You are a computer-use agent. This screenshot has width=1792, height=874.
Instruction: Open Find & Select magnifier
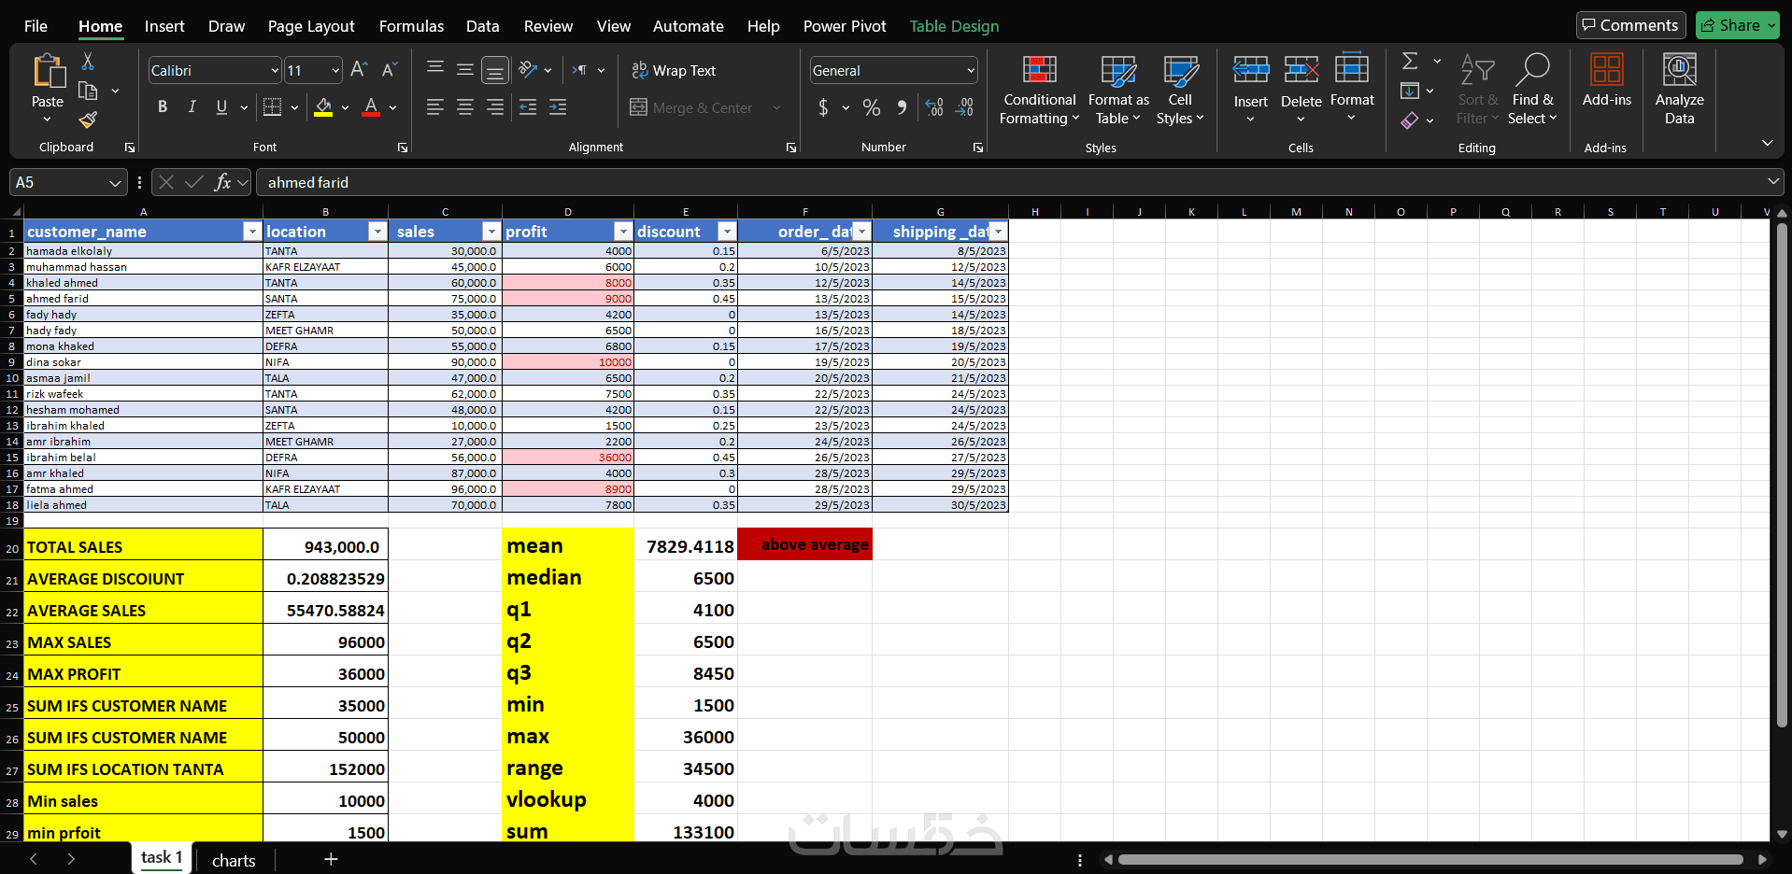(1532, 91)
